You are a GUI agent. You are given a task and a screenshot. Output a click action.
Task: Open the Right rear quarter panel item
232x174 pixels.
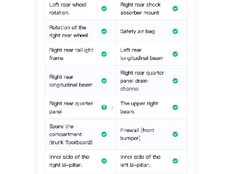(x=80, y=108)
